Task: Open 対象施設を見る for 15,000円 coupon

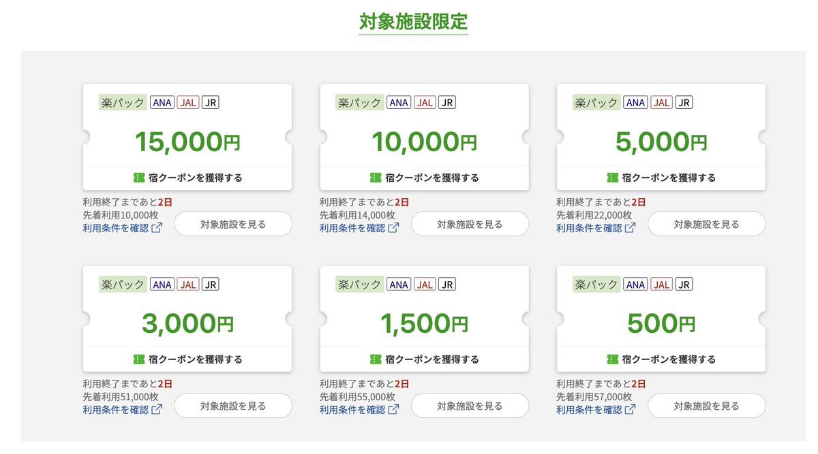Action: click(x=233, y=224)
